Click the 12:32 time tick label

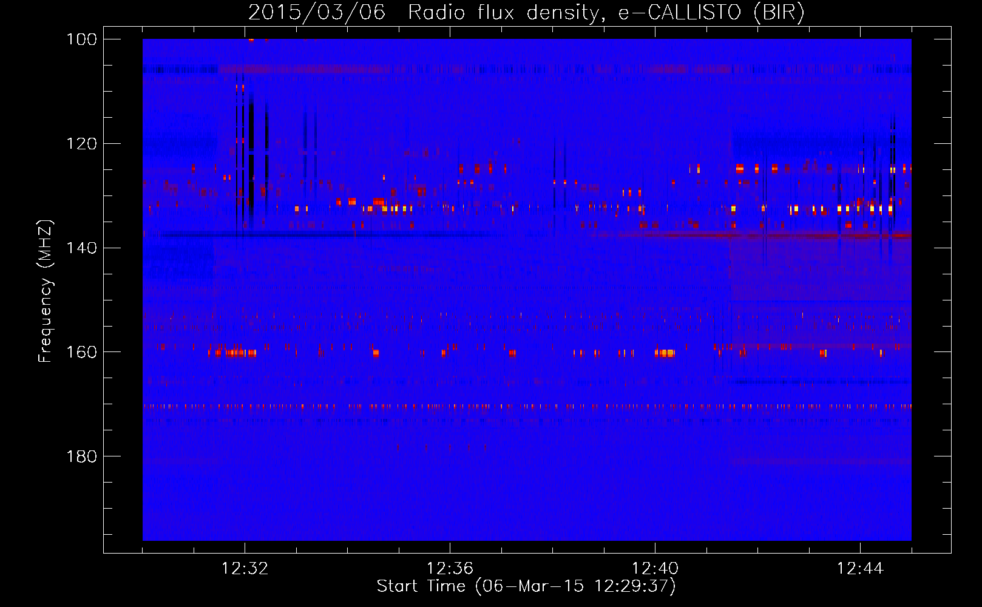coord(245,569)
